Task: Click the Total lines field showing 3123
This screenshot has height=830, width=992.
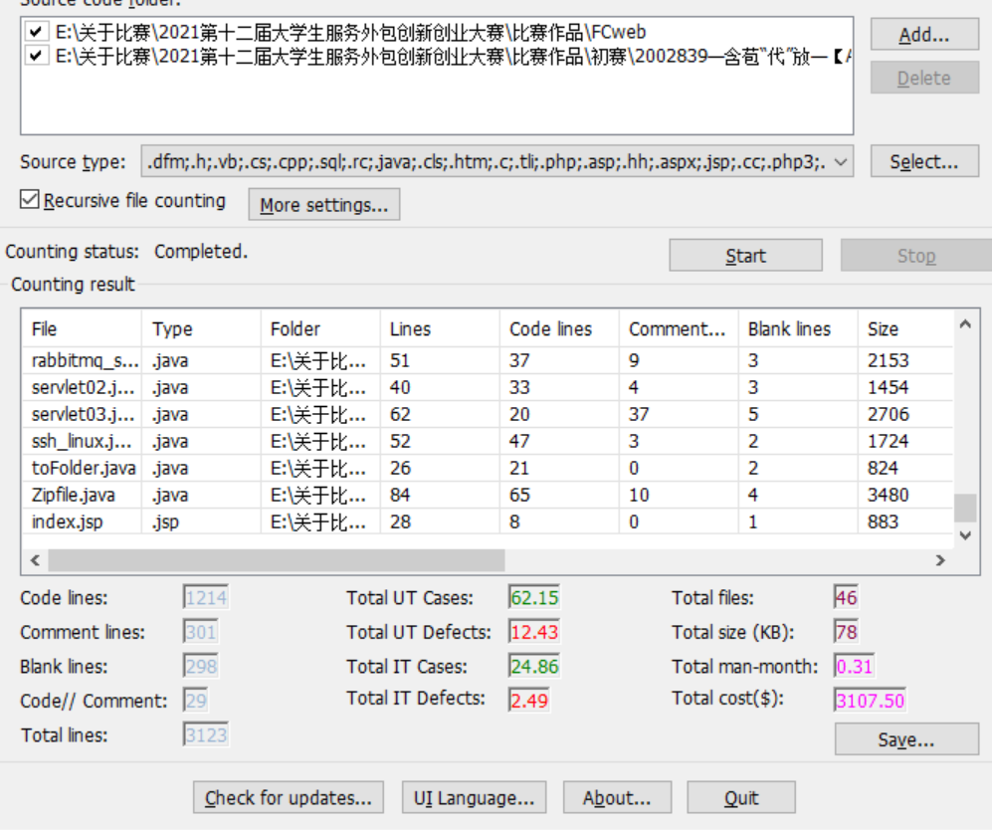Action: [206, 734]
